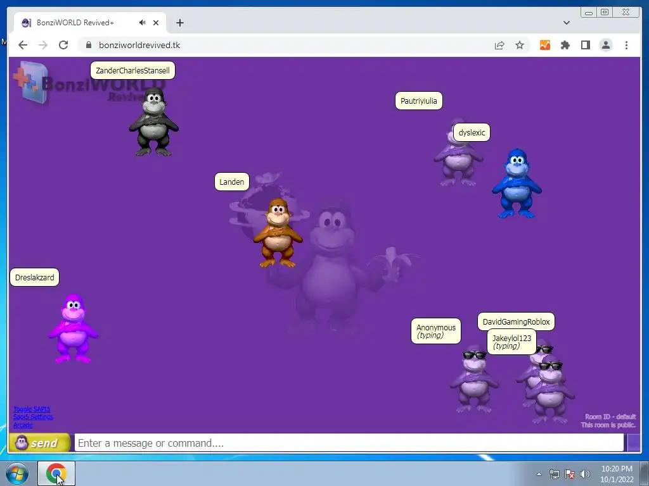Open the orange chart extension icon
Screen dimensions: 649x486
545,45
